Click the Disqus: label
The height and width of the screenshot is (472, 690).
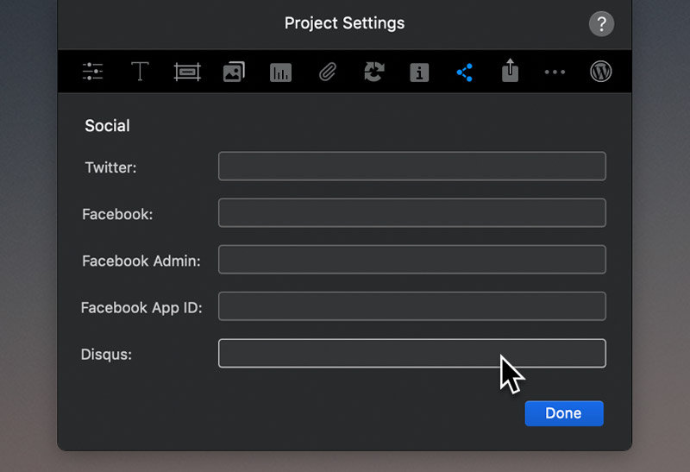click(x=106, y=355)
